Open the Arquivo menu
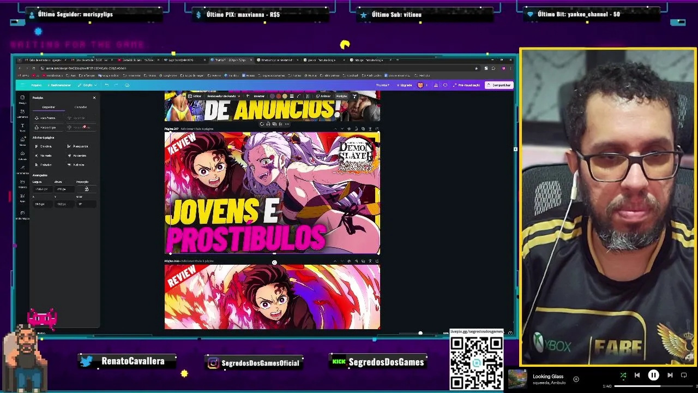Image resolution: width=698 pixels, height=393 pixels. (x=36, y=85)
